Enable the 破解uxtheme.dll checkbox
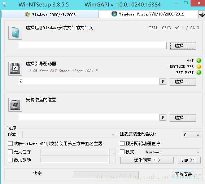This screenshot has height=184, width=205. pos(10,144)
